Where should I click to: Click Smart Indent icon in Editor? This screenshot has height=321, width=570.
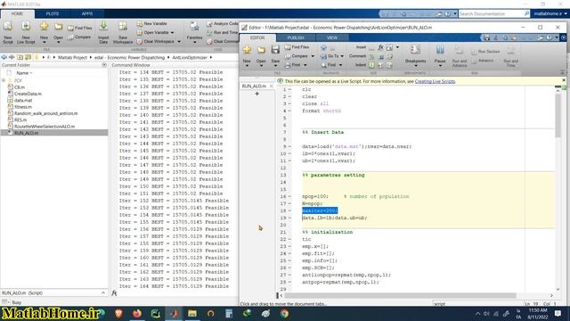[x=371, y=65]
